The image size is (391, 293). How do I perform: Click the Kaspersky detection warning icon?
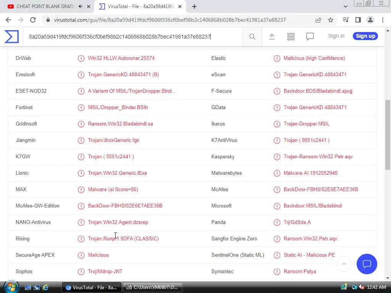point(277,157)
